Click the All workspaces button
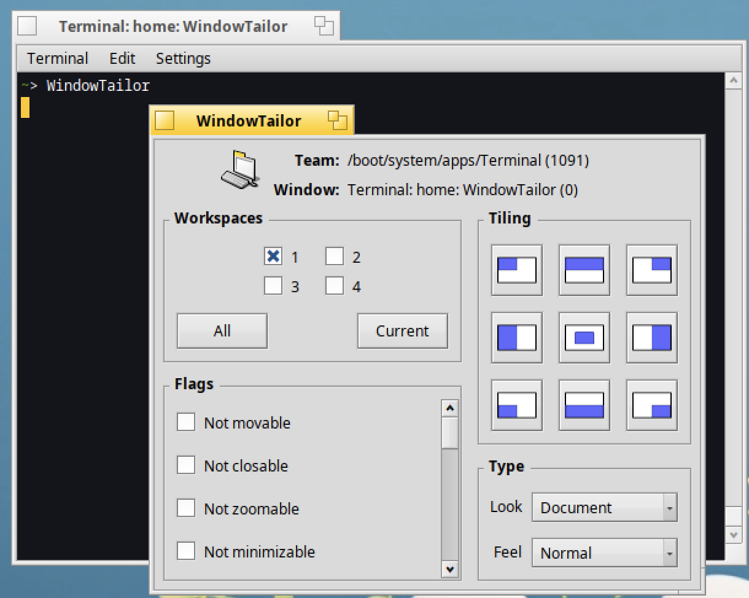Image resolution: width=749 pixels, height=598 pixels. [222, 331]
